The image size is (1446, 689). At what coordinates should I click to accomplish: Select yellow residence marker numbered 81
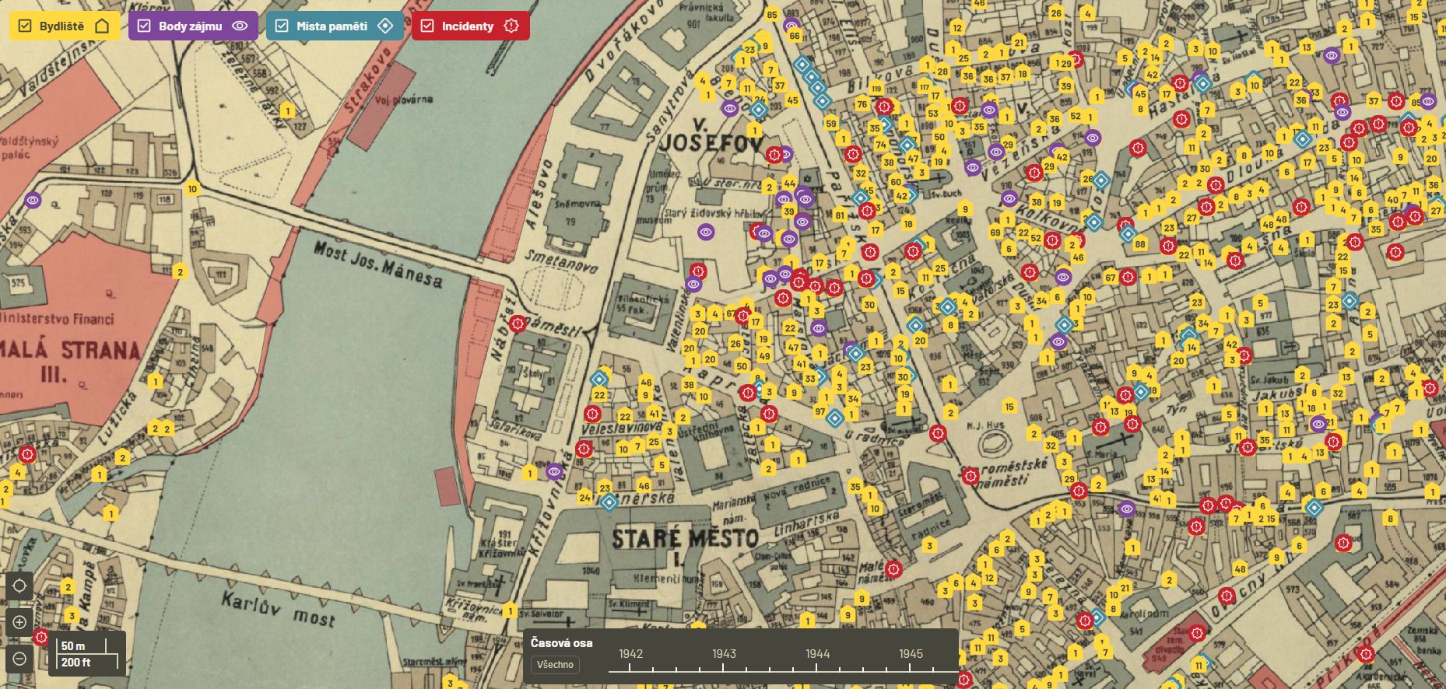(x=840, y=215)
